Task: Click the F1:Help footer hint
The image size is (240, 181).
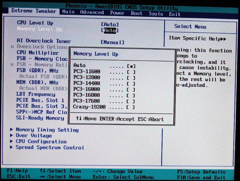Action: click(x=17, y=171)
